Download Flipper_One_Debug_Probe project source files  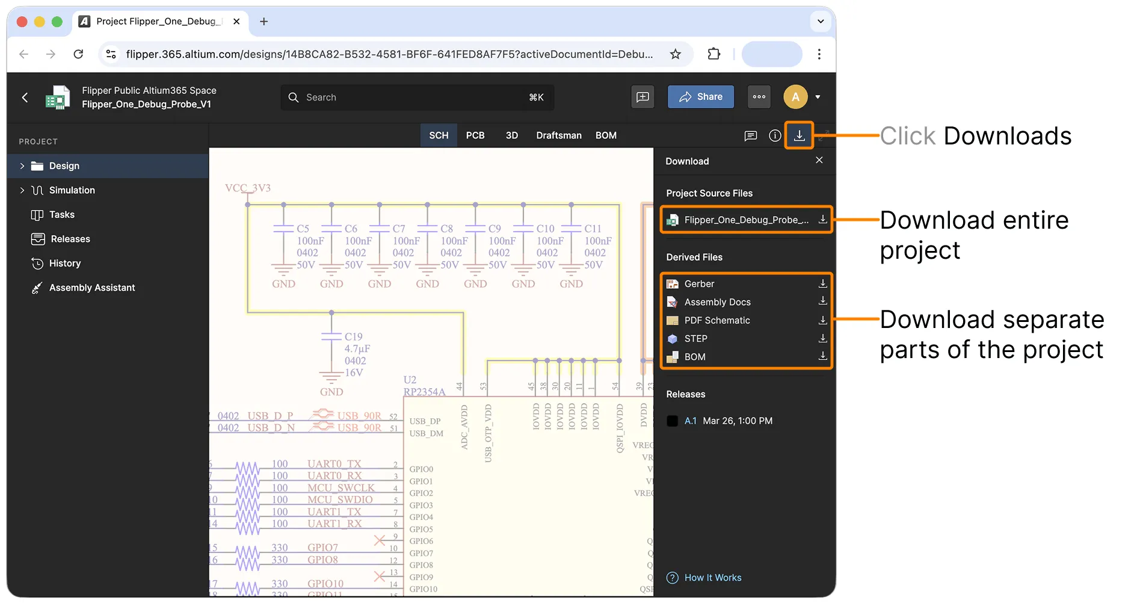coord(823,220)
